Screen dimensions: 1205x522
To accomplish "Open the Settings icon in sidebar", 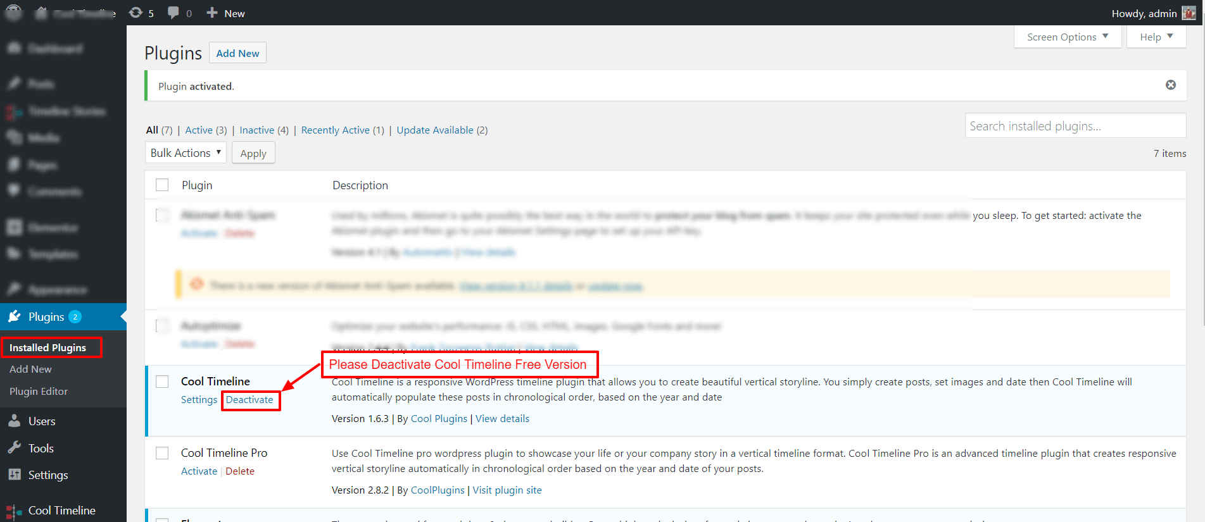I will point(15,475).
